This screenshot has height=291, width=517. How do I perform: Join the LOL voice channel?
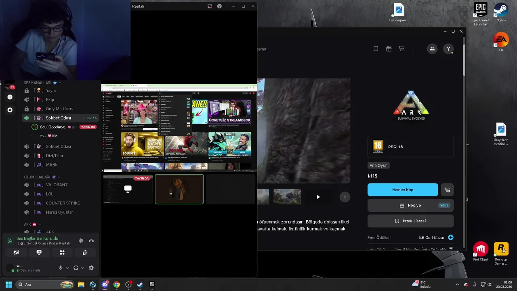60,194
